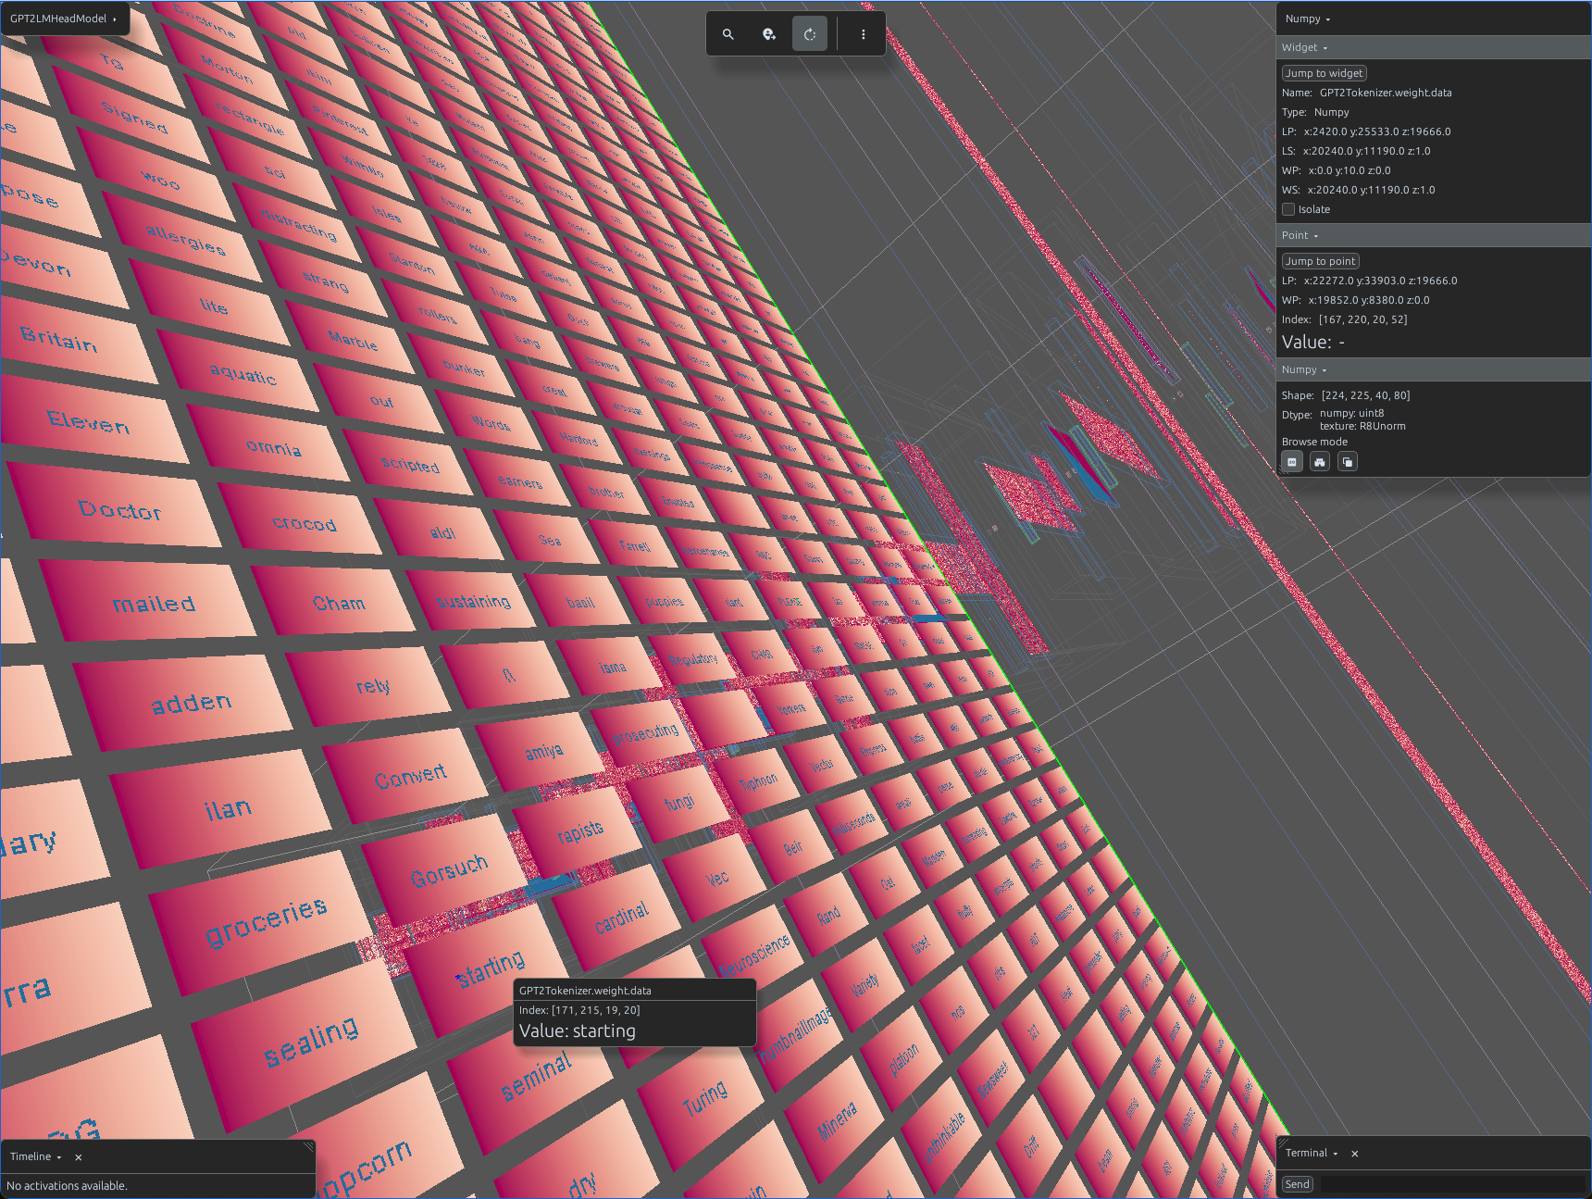Screen dimensions: 1592x1199
Task: Click the Shape value [224, 225, 40, 80]
Action: (1365, 395)
